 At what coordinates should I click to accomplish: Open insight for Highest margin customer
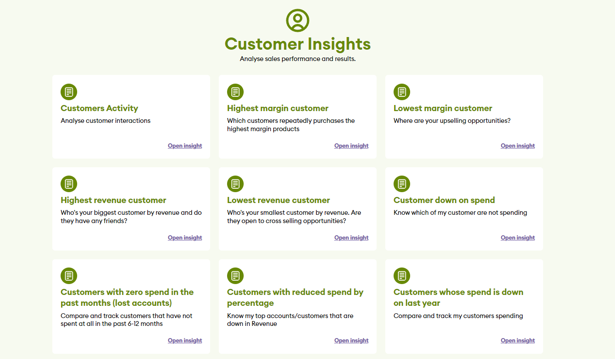pyautogui.click(x=351, y=146)
